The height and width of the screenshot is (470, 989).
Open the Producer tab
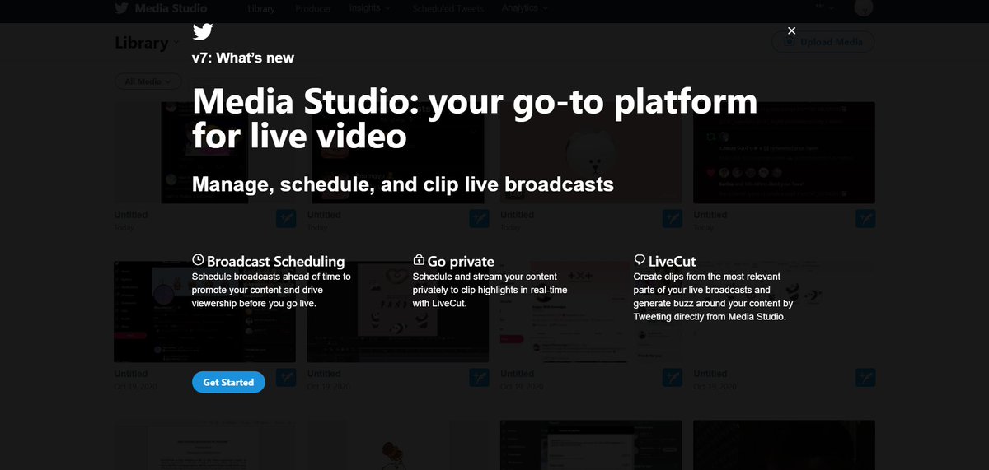point(312,9)
